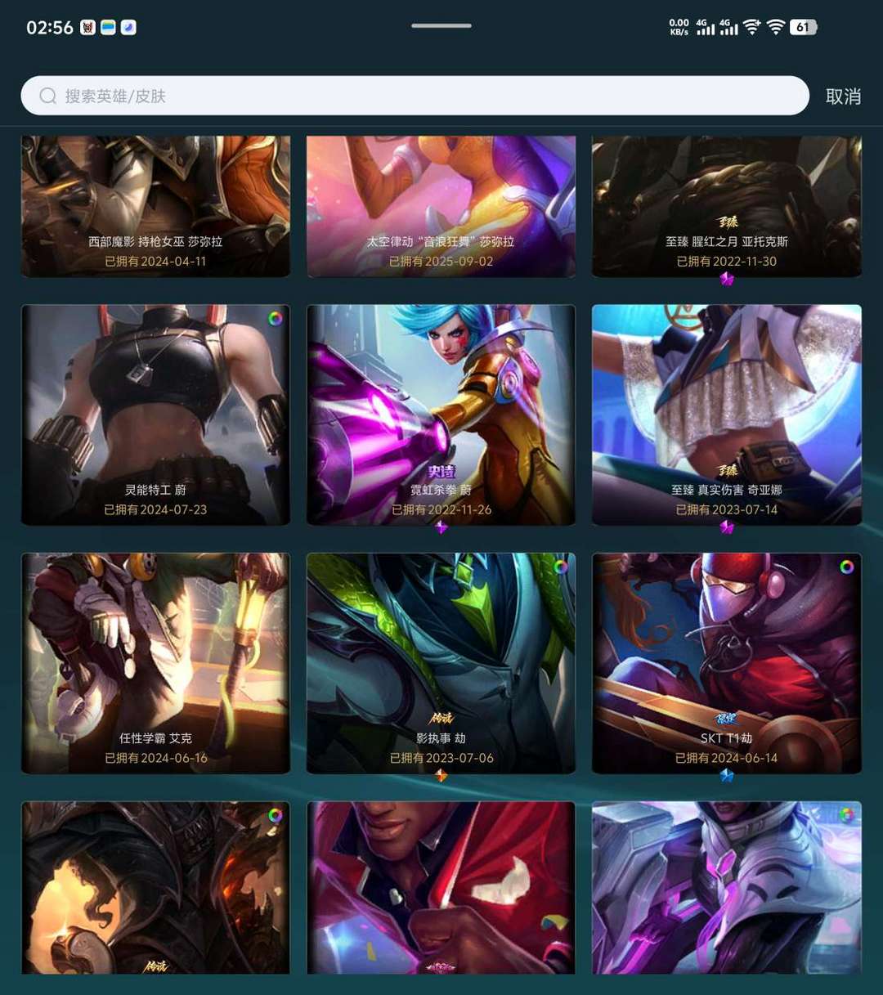Tap the purple gem icon under 奇亚娜 card

(727, 527)
